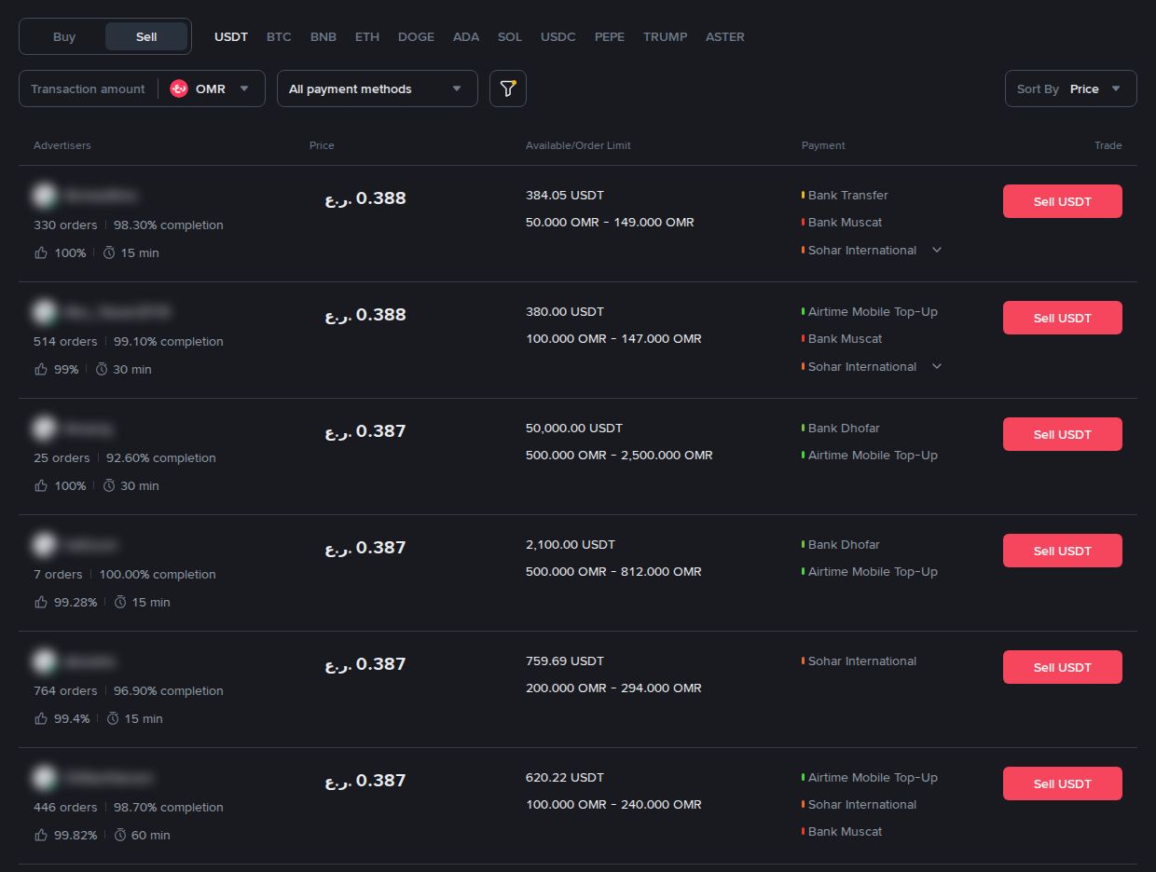Select the DOGE tab
Screen dimensions: 1156x872
(416, 36)
